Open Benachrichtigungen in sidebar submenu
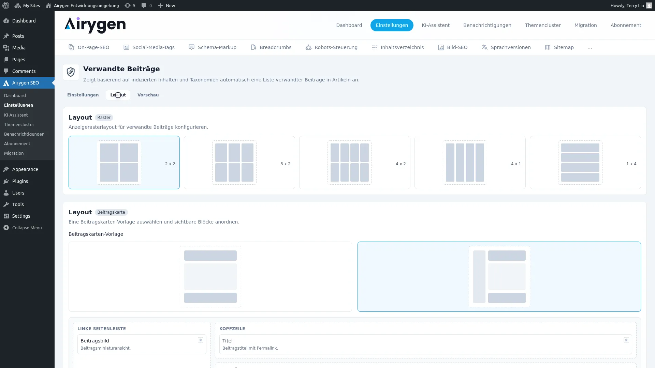Image resolution: width=655 pixels, height=368 pixels. 24,134
